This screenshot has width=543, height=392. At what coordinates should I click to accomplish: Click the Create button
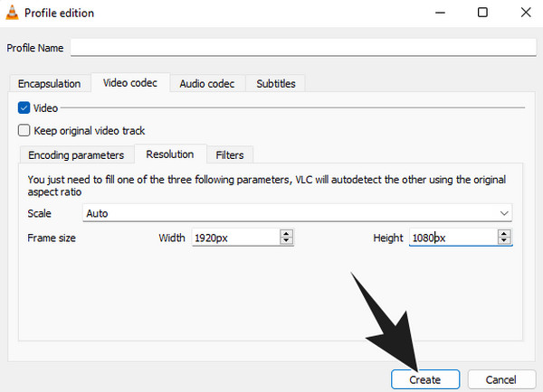coord(425,379)
